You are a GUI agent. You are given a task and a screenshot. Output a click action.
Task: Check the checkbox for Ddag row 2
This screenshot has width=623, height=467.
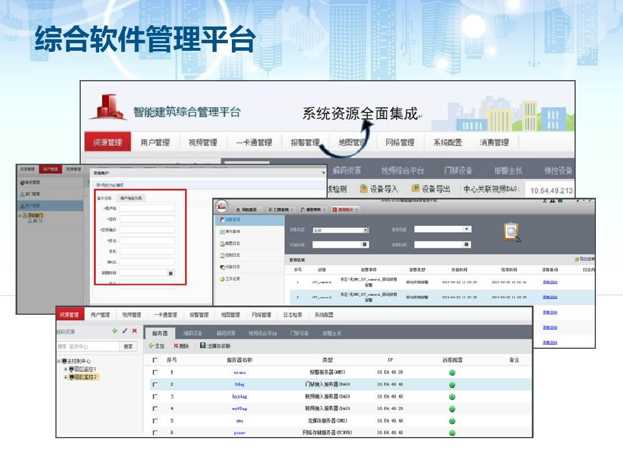point(155,385)
